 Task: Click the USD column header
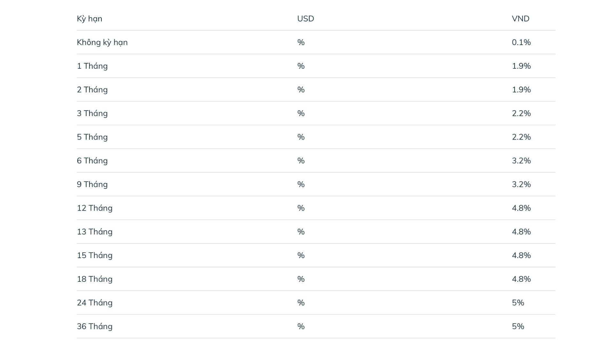[x=305, y=19]
